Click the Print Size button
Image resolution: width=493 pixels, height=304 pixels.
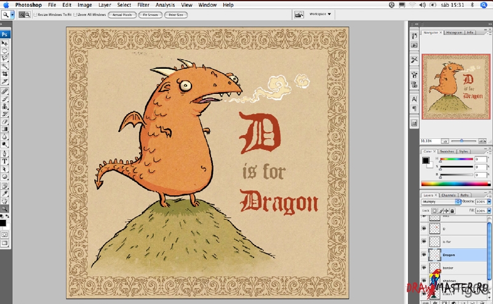pos(176,15)
